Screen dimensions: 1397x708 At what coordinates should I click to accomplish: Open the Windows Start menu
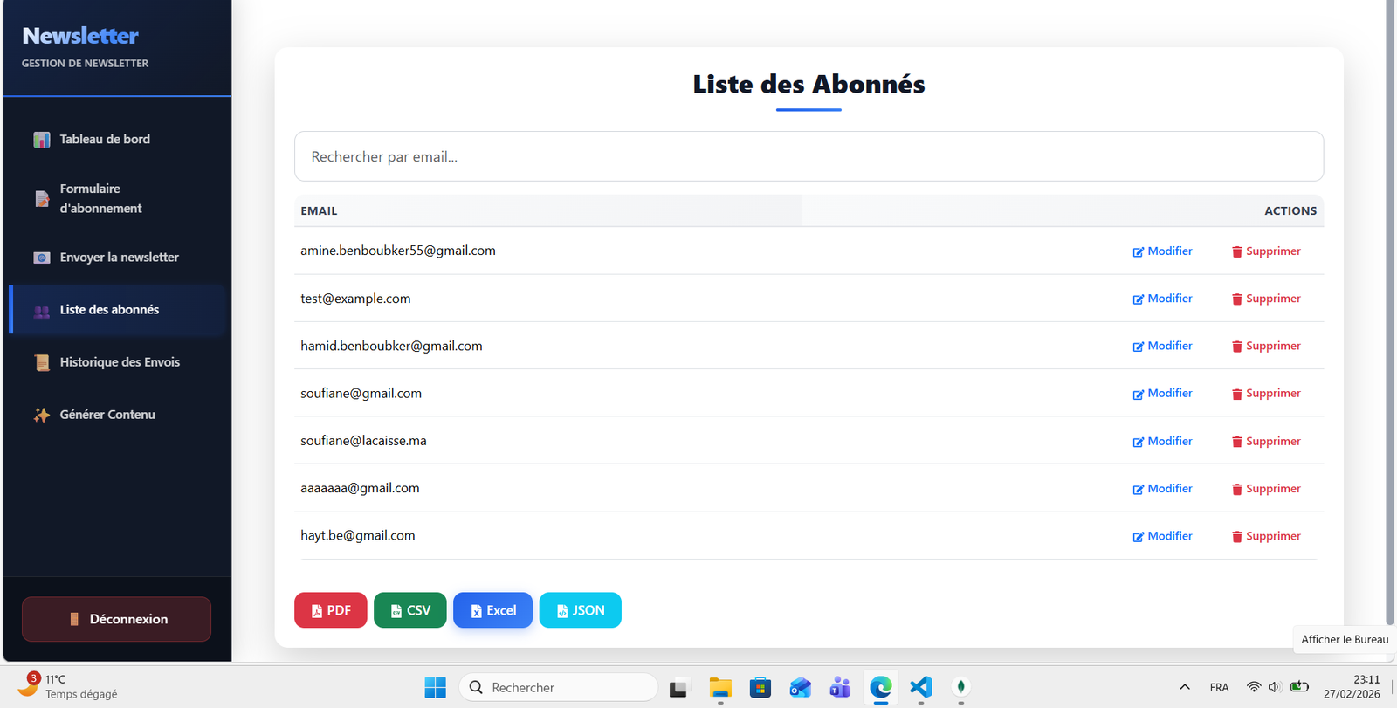(x=435, y=687)
